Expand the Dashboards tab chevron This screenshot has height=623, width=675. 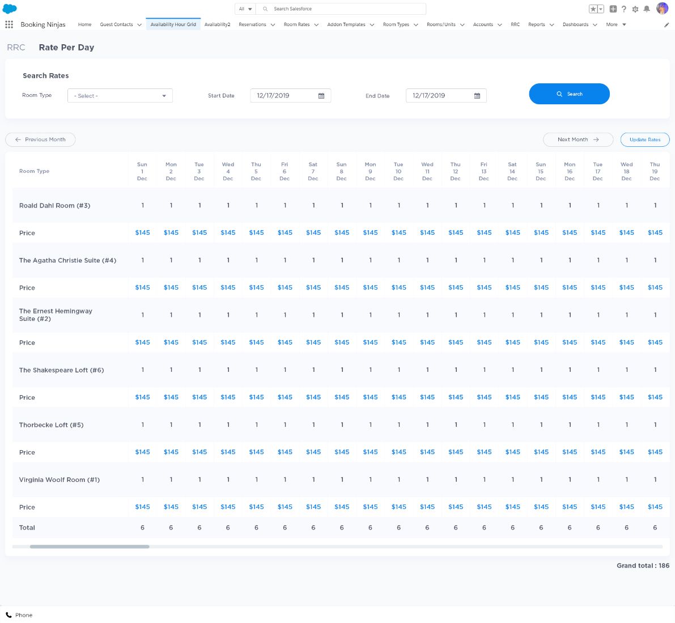pos(595,25)
